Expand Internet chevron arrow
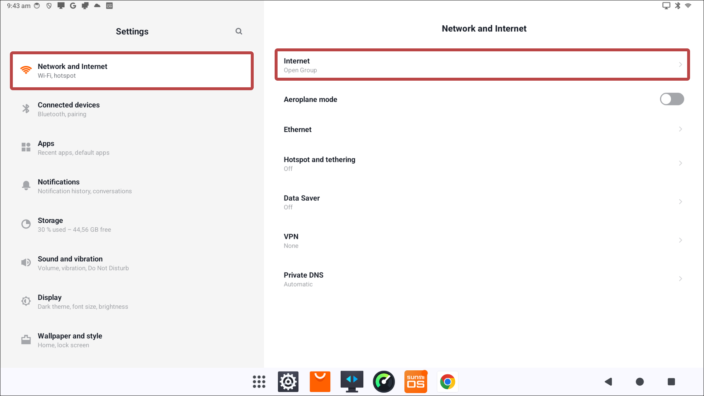Viewport: 704px width, 396px height. point(680,65)
